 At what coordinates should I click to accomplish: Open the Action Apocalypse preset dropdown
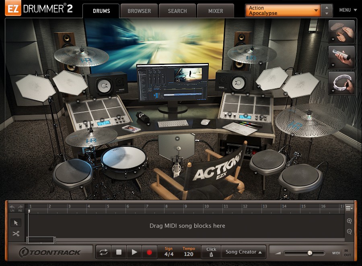pyautogui.click(x=283, y=10)
